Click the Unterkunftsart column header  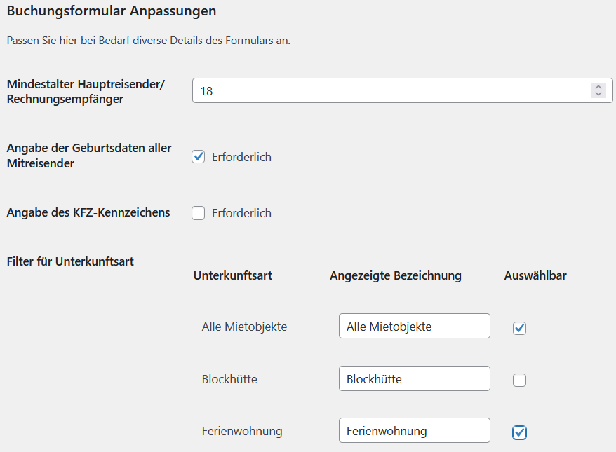click(x=233, y=275)
